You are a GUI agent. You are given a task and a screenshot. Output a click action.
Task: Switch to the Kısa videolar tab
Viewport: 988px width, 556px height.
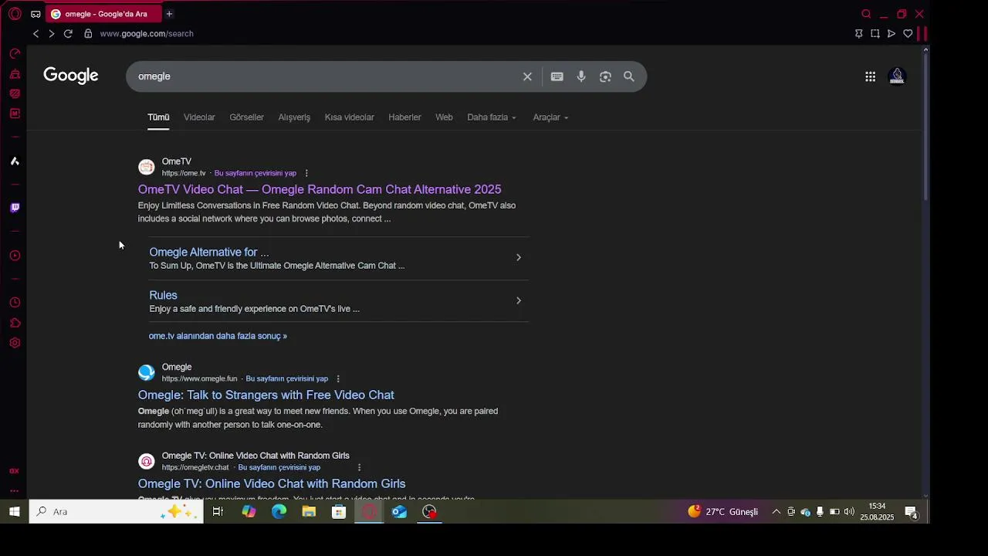pyautogui.click(x=349, y=117)
